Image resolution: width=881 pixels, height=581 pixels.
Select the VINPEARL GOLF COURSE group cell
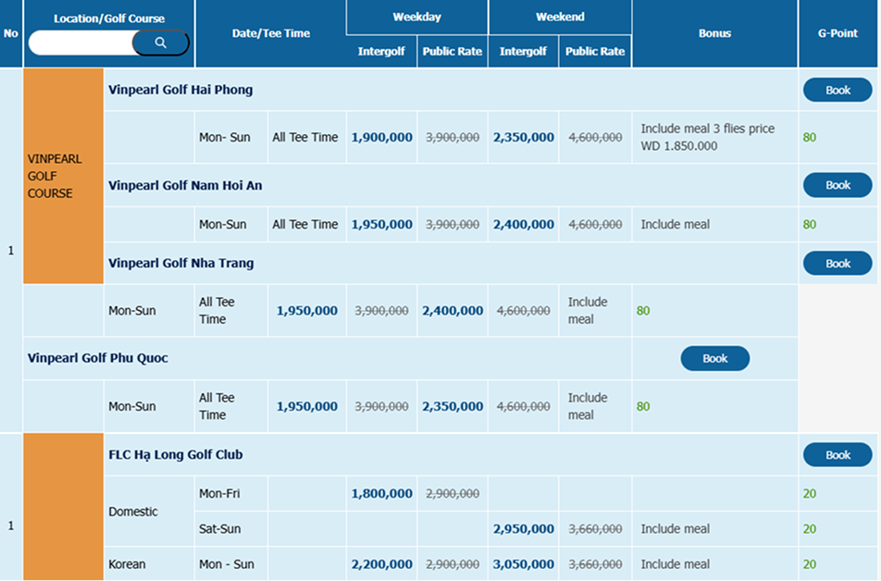63,176
